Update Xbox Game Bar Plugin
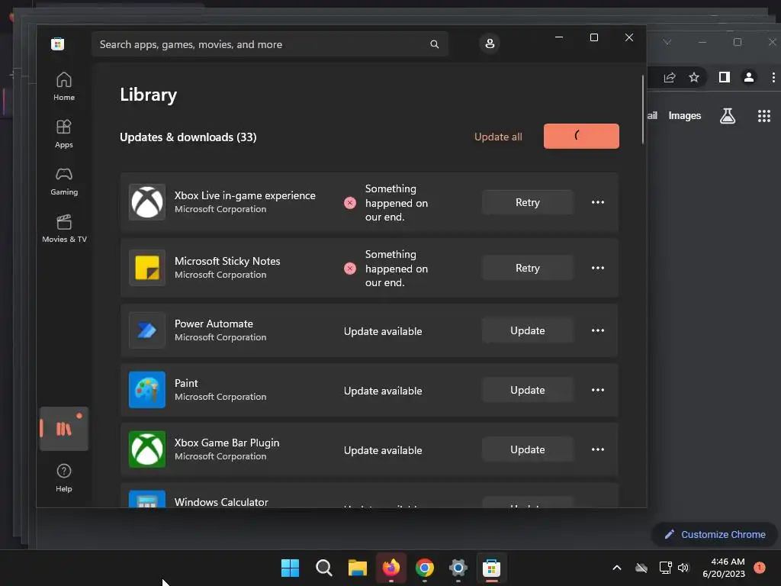The image size is (781, 586). coord(528,449)
